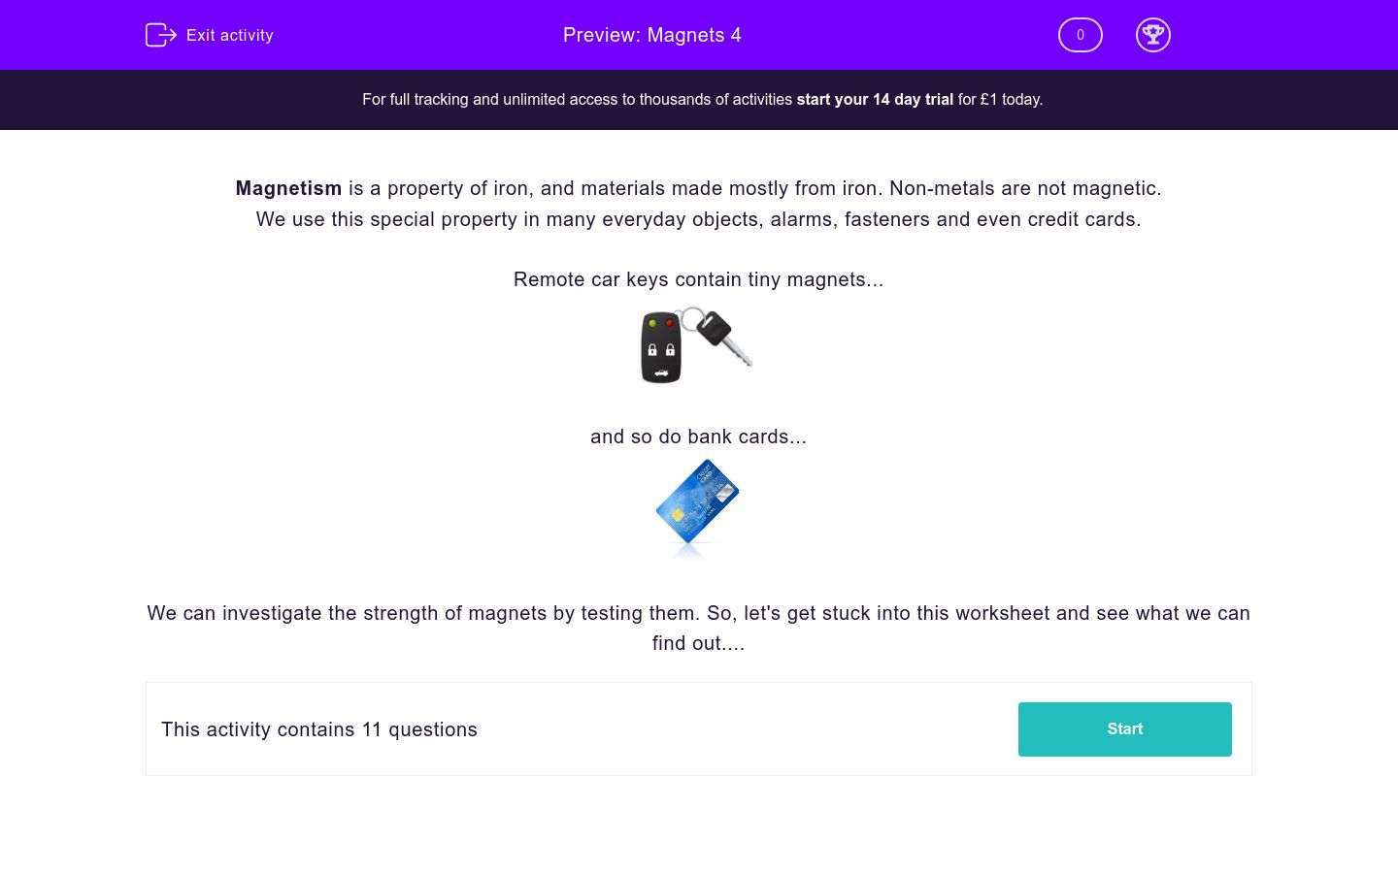Click the Preview: Magnets 4 title

pos(651,35)
